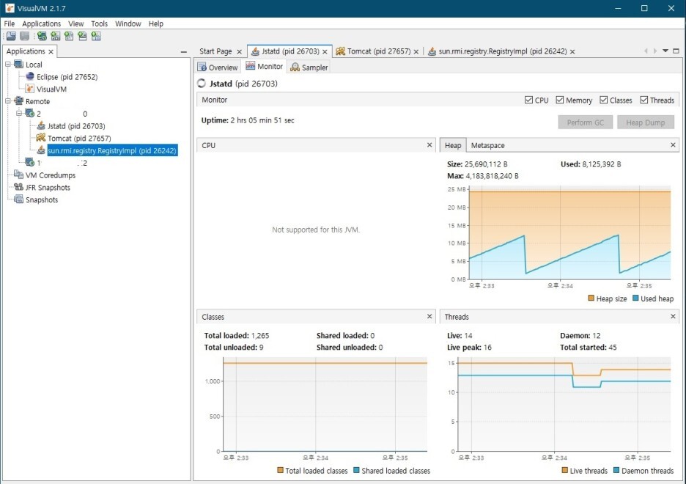Click the Add VM Coredump toolbar icon
This screenshot has width=686, height=484.
[x=69, y=37]
